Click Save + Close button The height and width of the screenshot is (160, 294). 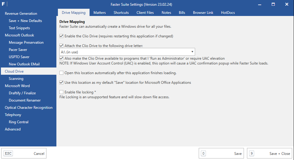pyautogui.click(x=270, y=153)
